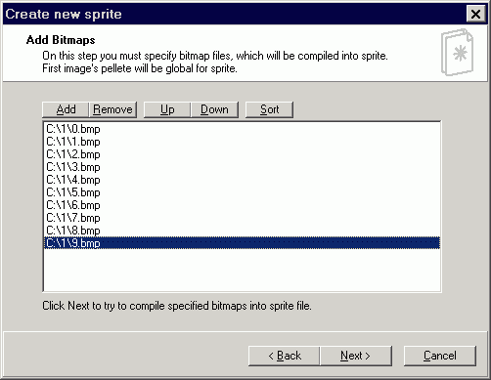This screenshot has width=491, height=380.
Task: Close the Create new sprite dialog
Action: coord(475,14)
